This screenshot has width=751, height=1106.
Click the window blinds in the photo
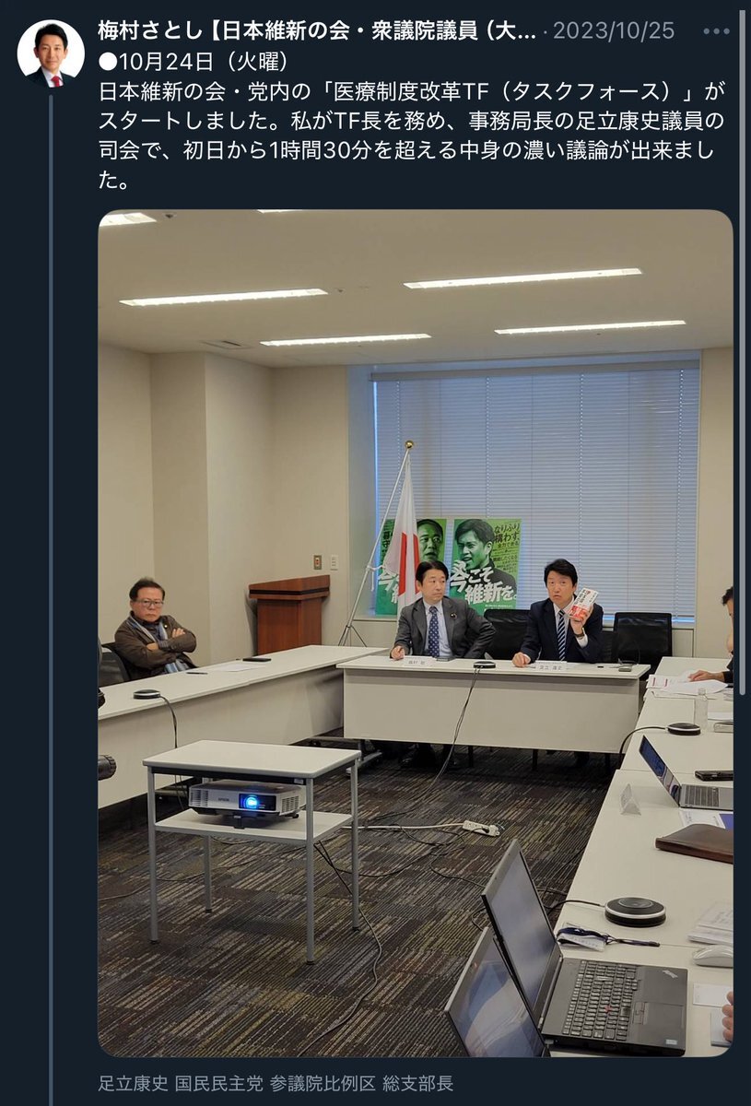point(536,490)
